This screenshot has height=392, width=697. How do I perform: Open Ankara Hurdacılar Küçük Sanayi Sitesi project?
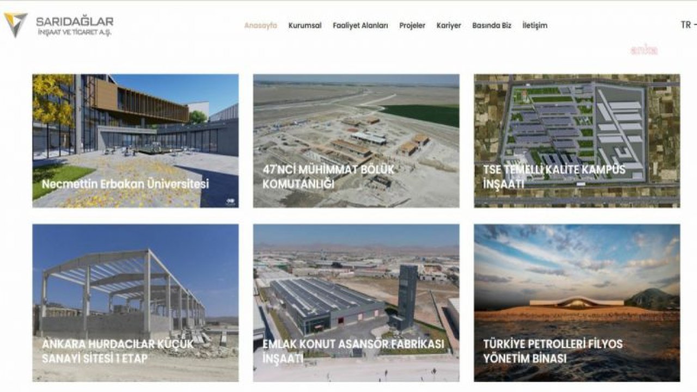pyautogui.click(x=135, y=303)
